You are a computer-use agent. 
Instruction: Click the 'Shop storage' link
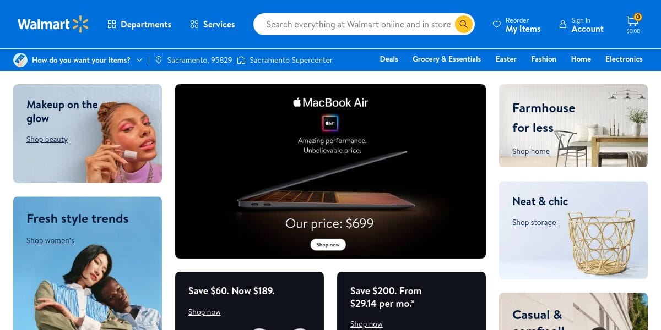[x=534, y=222]
